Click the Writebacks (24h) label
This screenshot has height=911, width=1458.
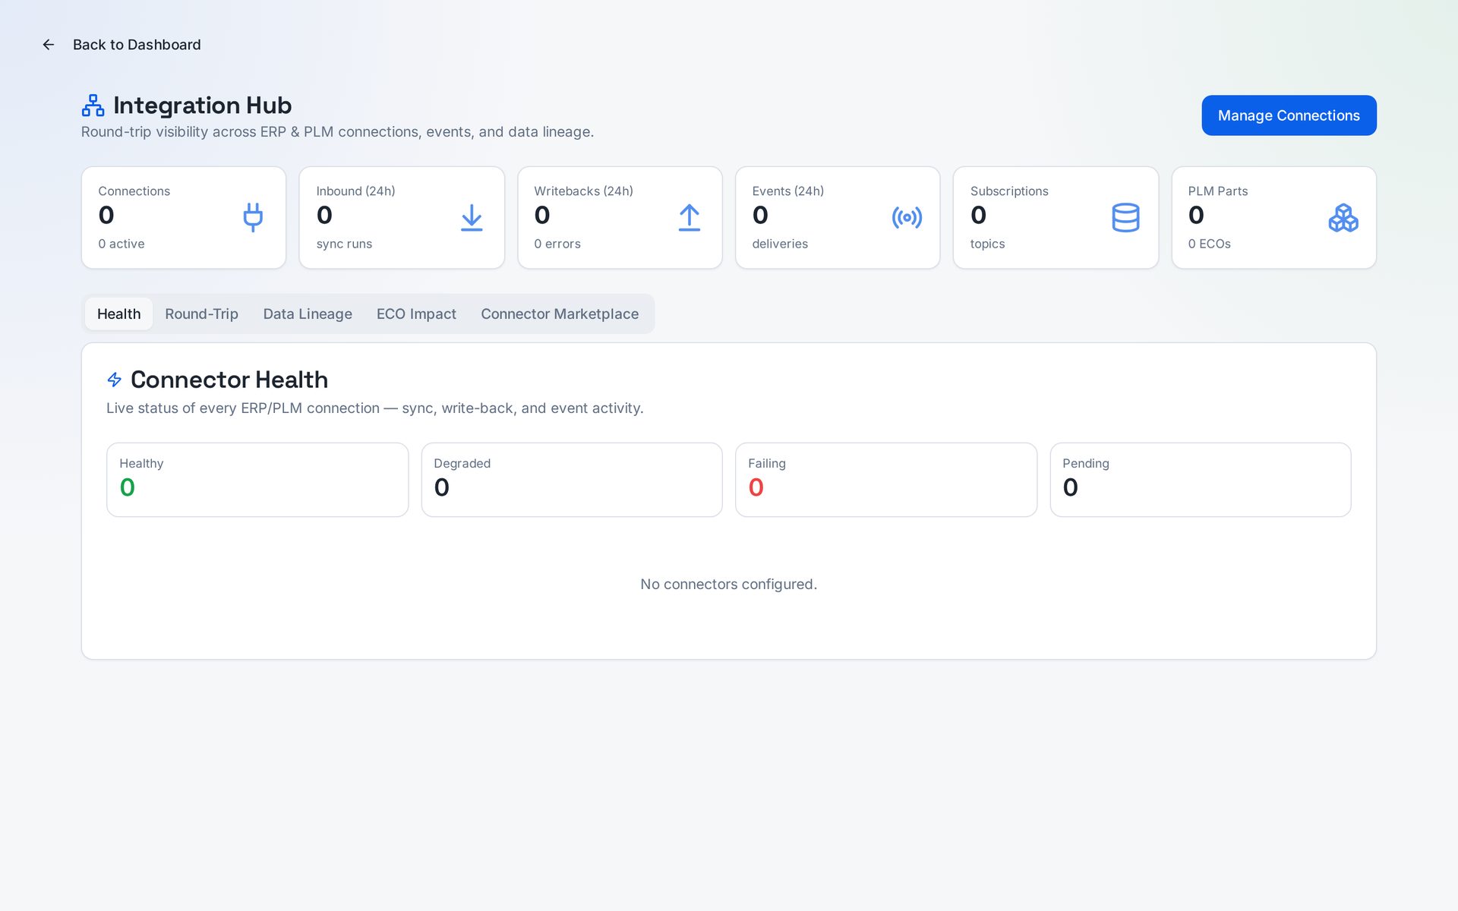pos(583,191)
